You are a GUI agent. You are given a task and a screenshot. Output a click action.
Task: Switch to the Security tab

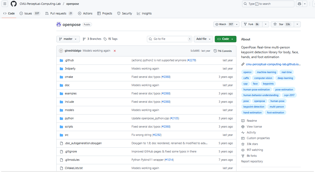point(125,13)
